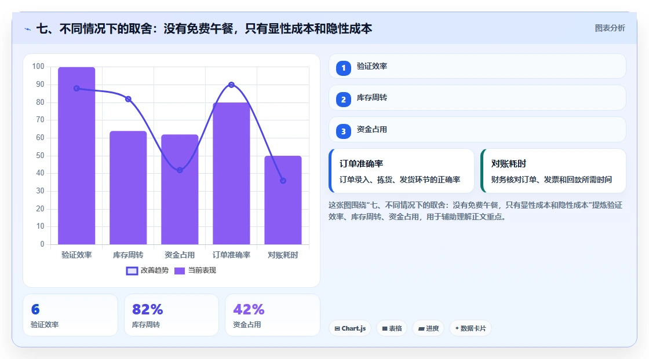Image resolution: width=649 pixels, height=359 pixels.
Task: Toggle the 当前表现 legend swatch
Action: [x=179, y=271]
